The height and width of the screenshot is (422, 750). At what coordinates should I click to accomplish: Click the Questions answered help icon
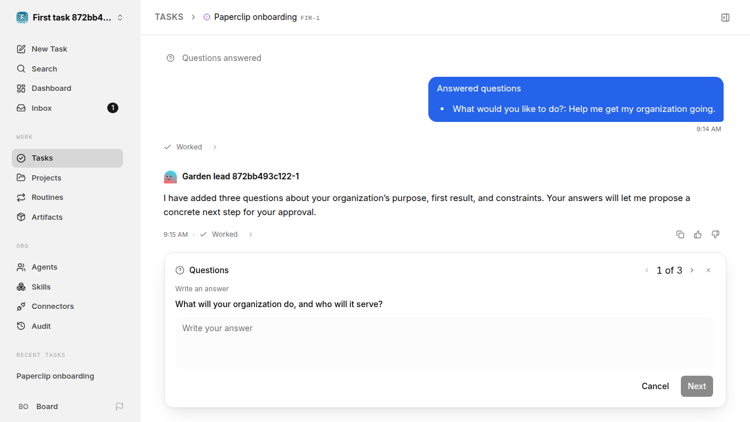(x=171, y=58)
